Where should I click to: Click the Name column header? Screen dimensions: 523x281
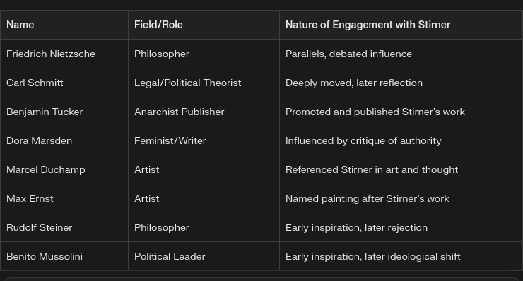click(64, 25)
